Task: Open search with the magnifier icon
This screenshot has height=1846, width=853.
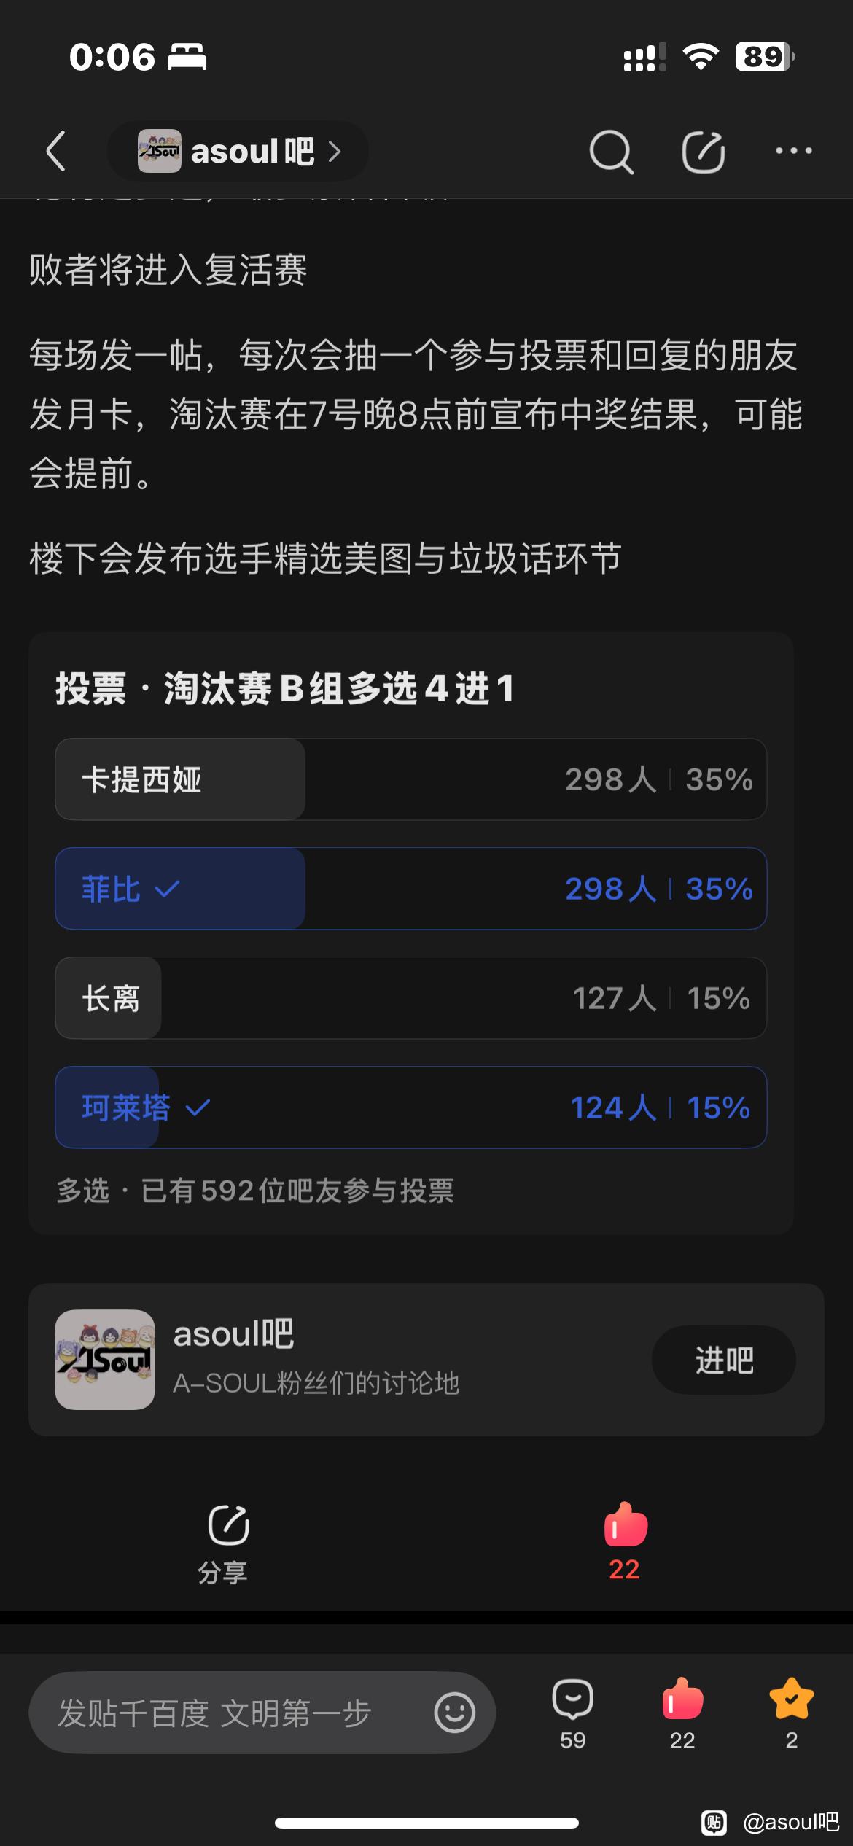Action: point(610,152)
